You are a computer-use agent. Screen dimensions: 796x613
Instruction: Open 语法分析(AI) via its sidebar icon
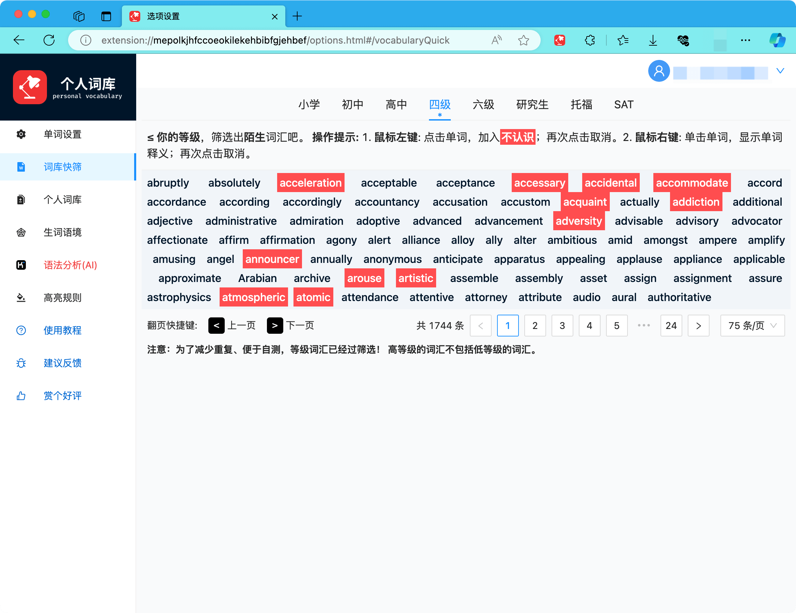coord(21,265)
